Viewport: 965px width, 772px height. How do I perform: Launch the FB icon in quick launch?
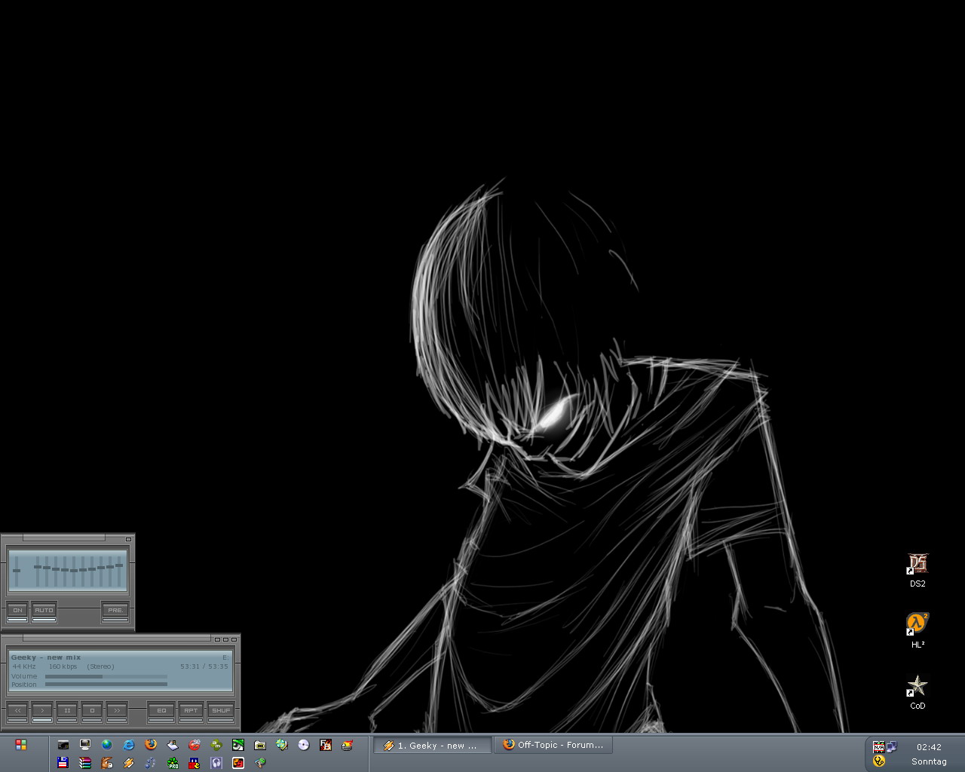(x=326, y=745)
